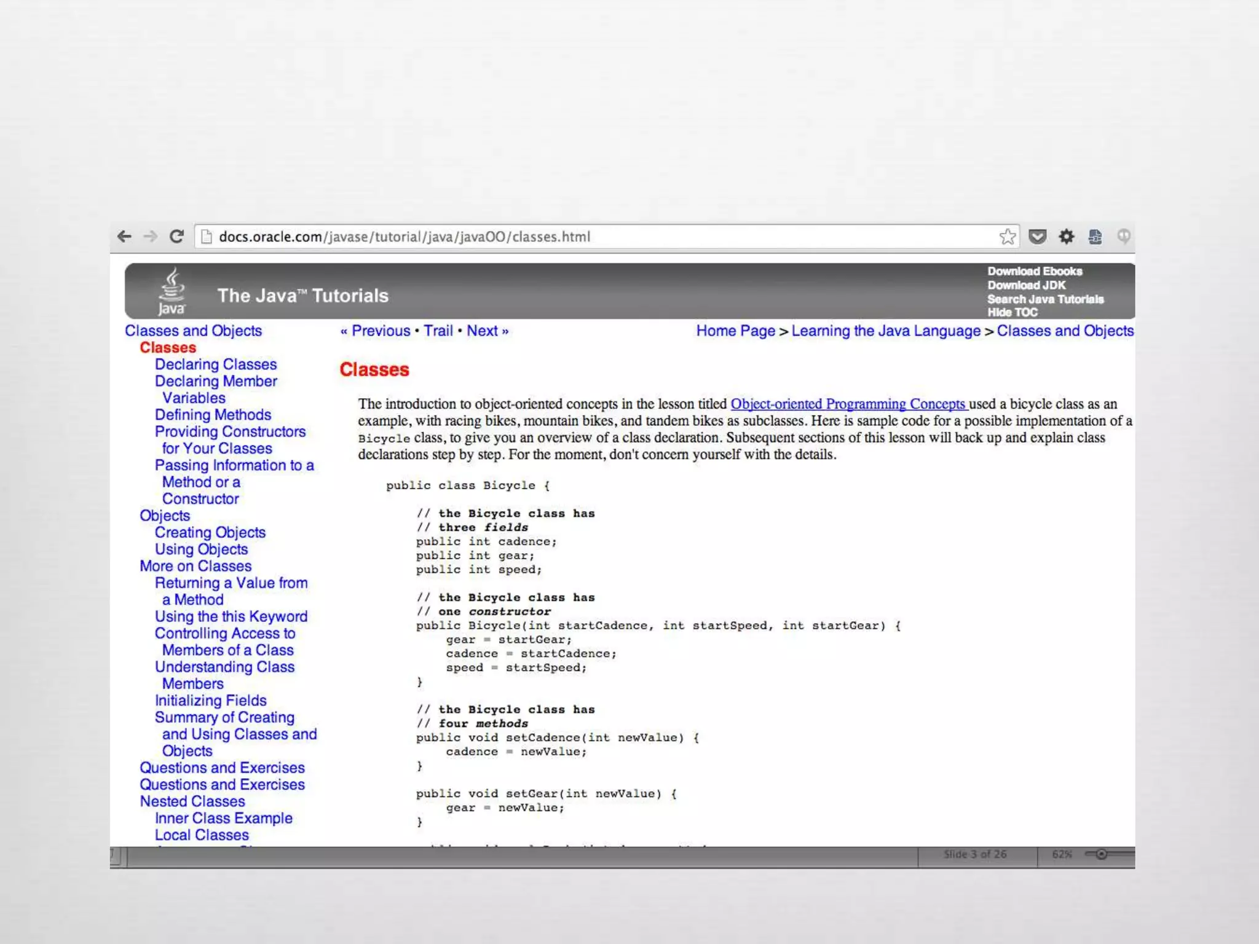Click the page icon in address bar
The width and height of the screenshot is (1259, 944).
pos(207,237)
